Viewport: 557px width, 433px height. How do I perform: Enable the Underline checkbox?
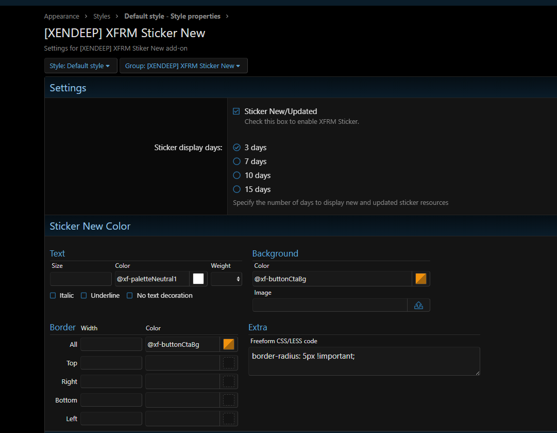(84, 295)
